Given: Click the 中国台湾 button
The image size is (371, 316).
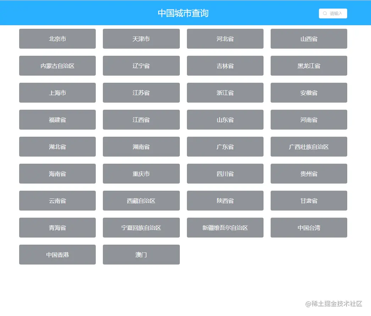Looking at the screenshot, I should coord(309,228).
